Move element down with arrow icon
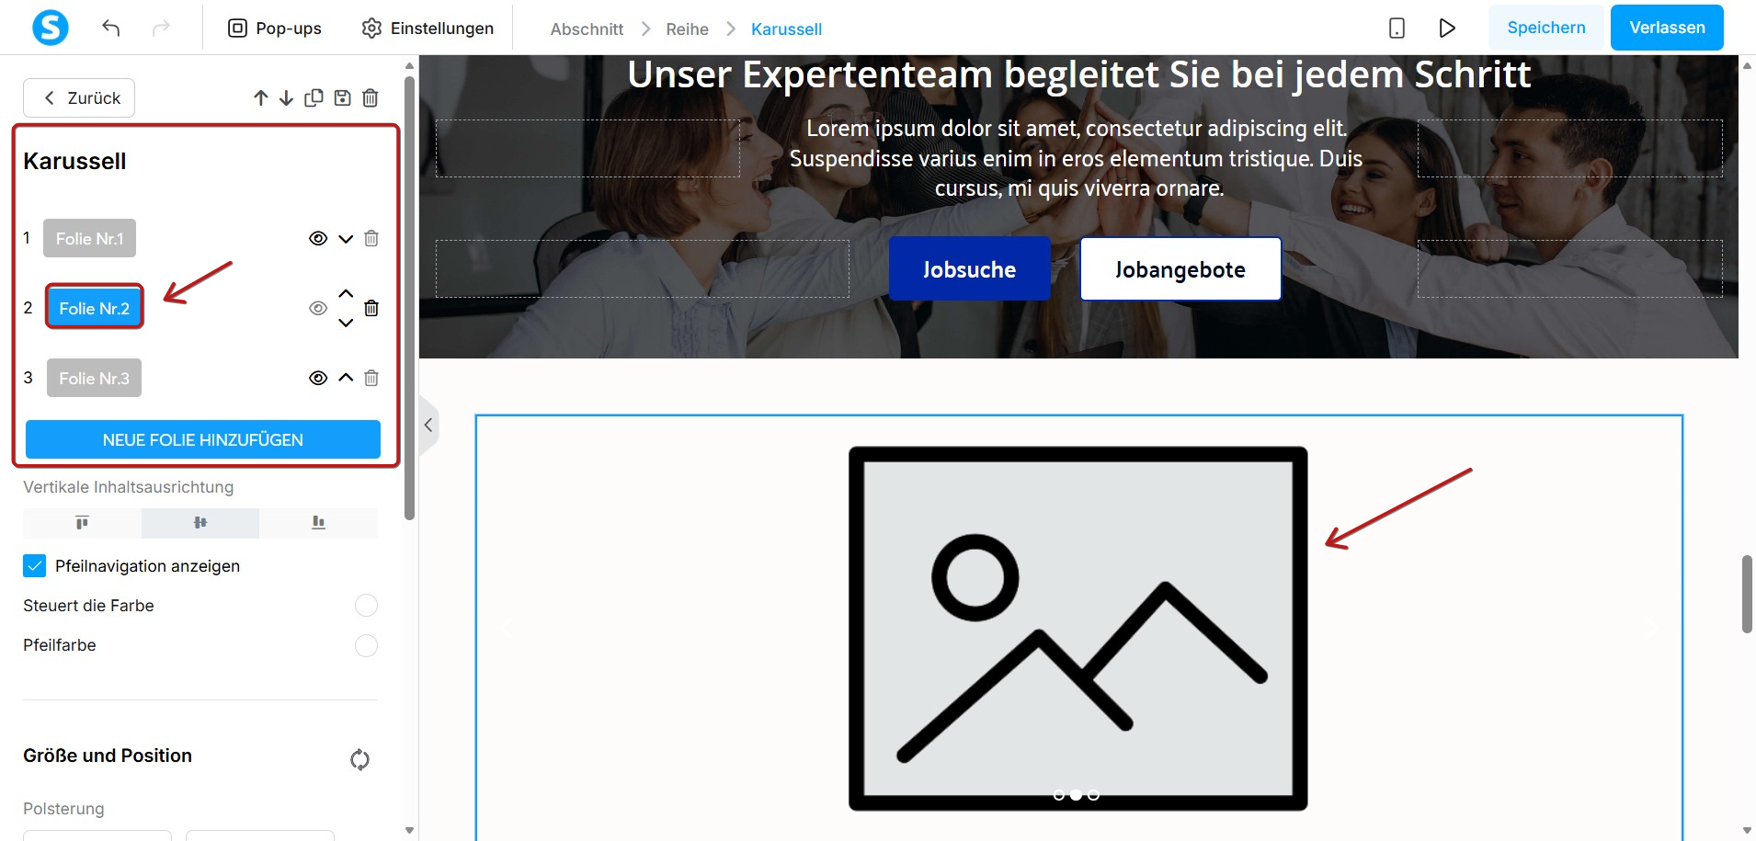 pos(286,98)
